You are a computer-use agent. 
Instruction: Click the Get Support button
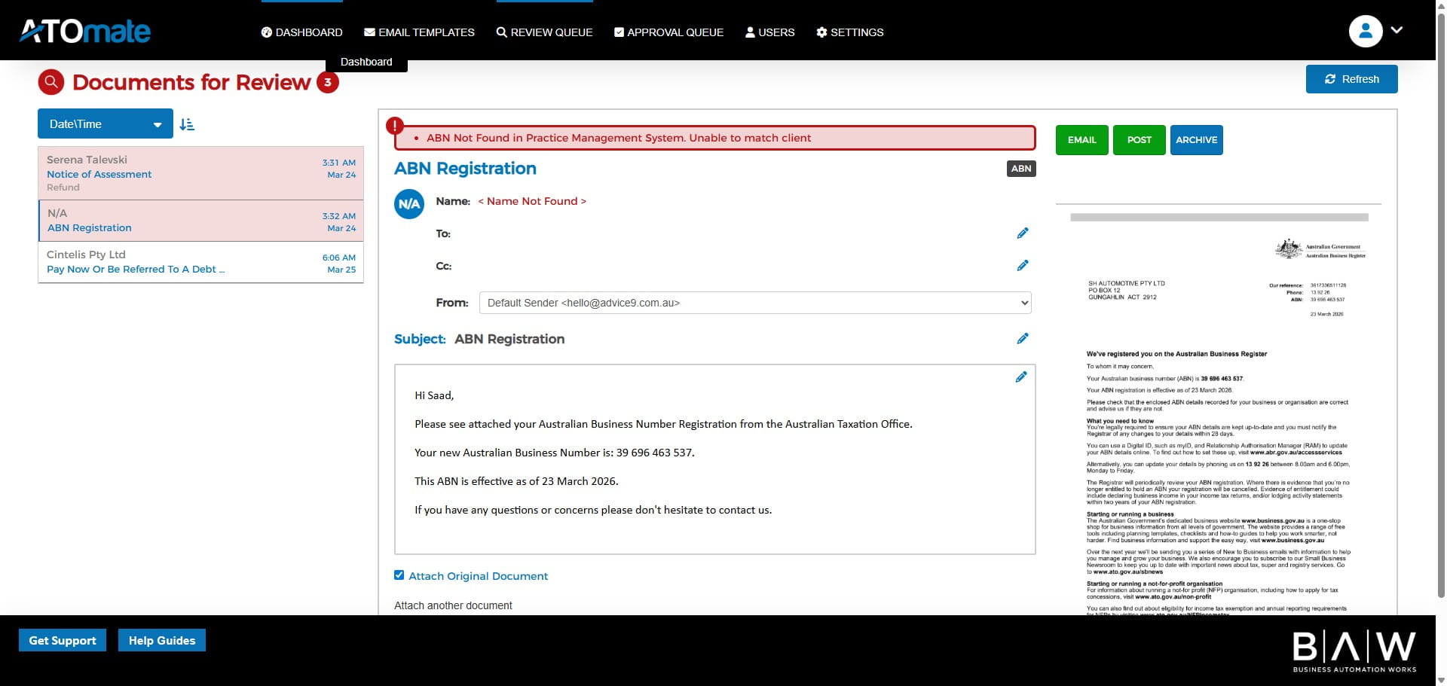click(63, 640)
